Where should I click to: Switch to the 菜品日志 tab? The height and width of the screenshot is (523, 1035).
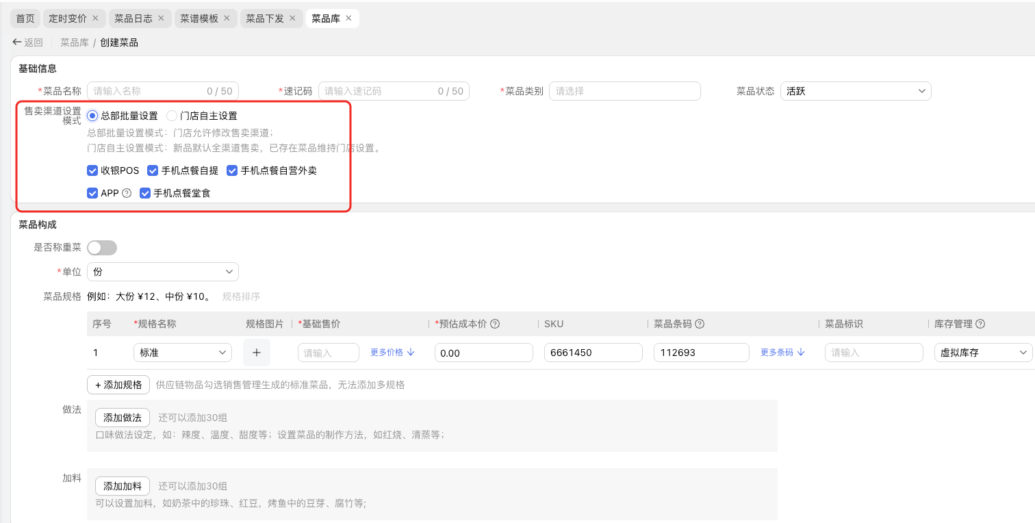[x=133, y=18]
